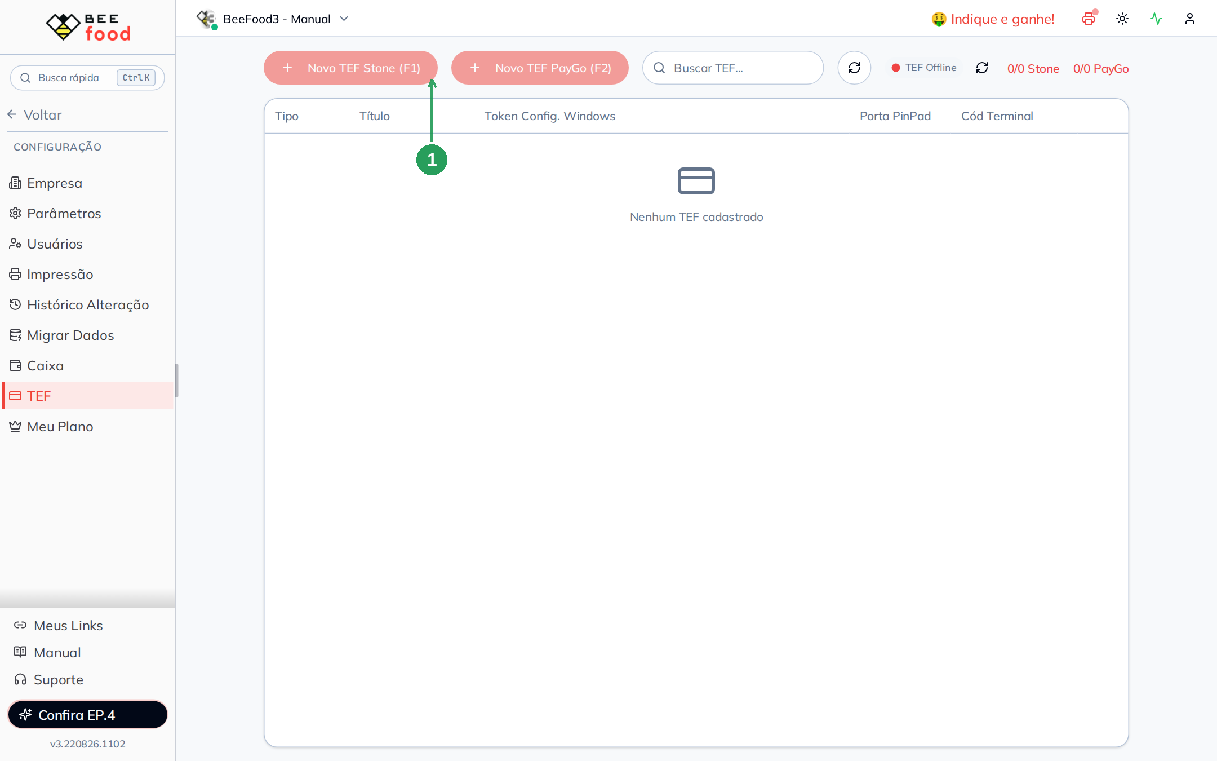
Task: Click the empty-state credit card icon
Action: [696, 181]
